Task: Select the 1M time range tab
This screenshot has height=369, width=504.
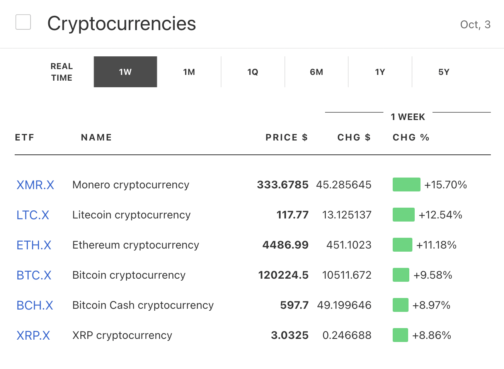Action: click(189, 72)
